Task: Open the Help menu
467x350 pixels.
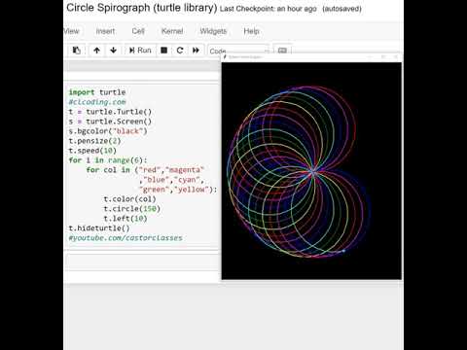Action: coord(251,31)
